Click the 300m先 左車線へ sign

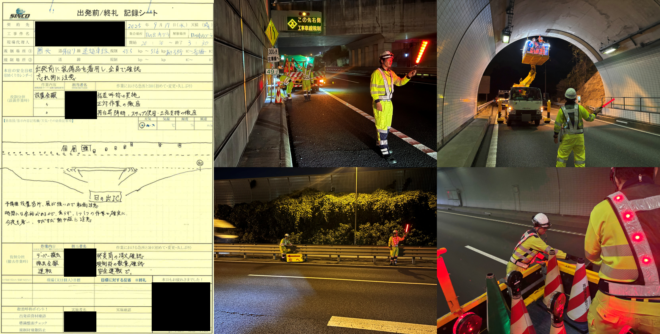[x=273, y=55]
